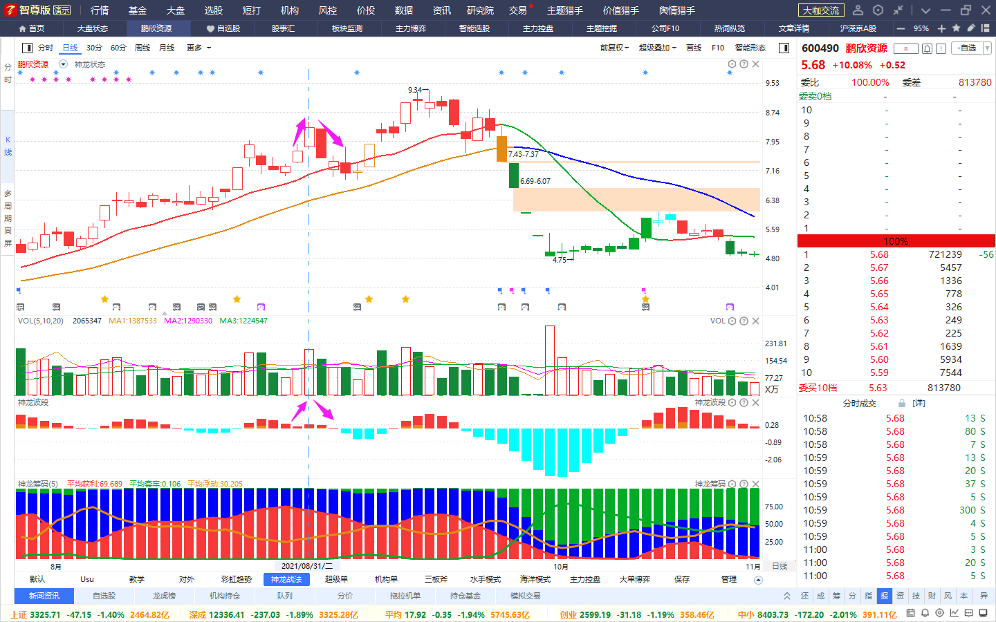Screen dimensions: 996x622
Task: Open settings gear of the VOL panel
Action: tap(732, 321)
